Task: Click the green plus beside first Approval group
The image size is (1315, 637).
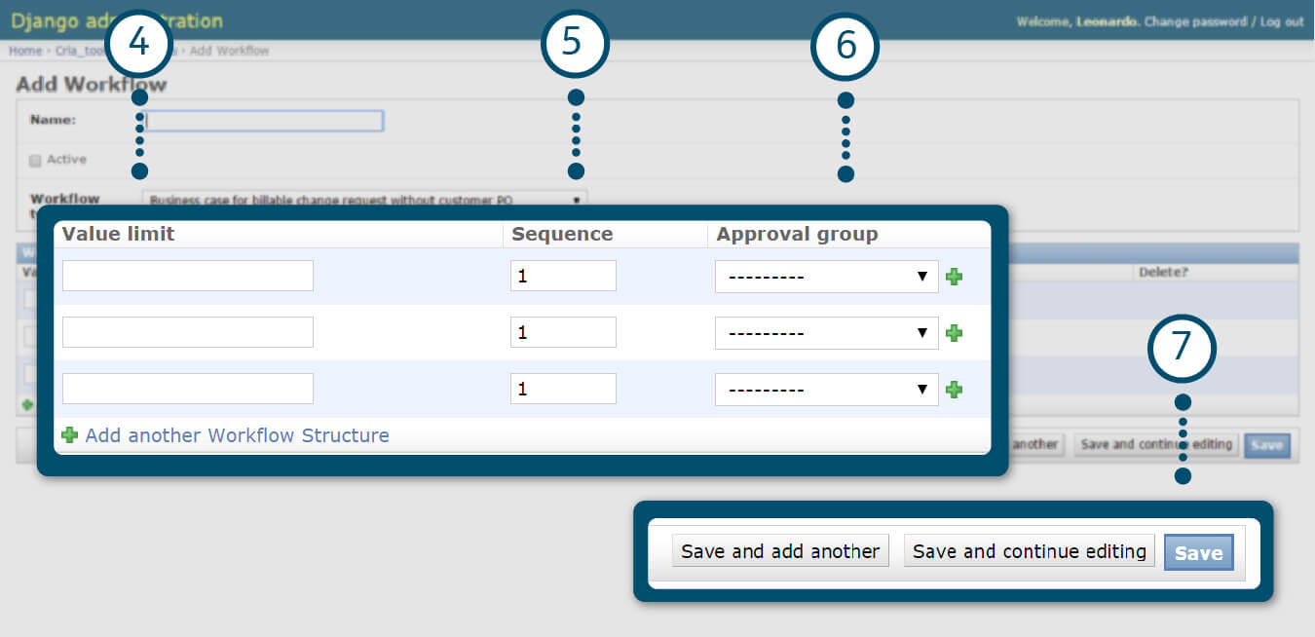Action: click(955, 277)
